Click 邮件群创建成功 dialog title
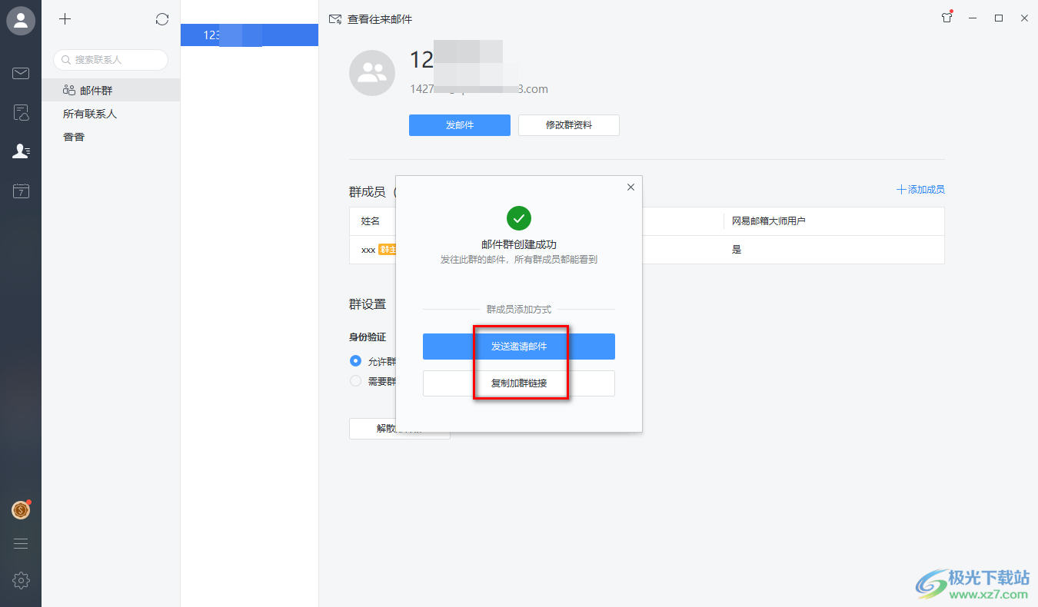The width and height of the screenshot is (1038, 607). [519, 244]
